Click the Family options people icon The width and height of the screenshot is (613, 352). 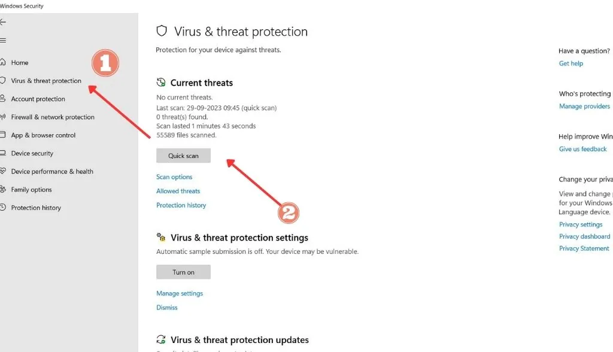[x=3, y=189]
